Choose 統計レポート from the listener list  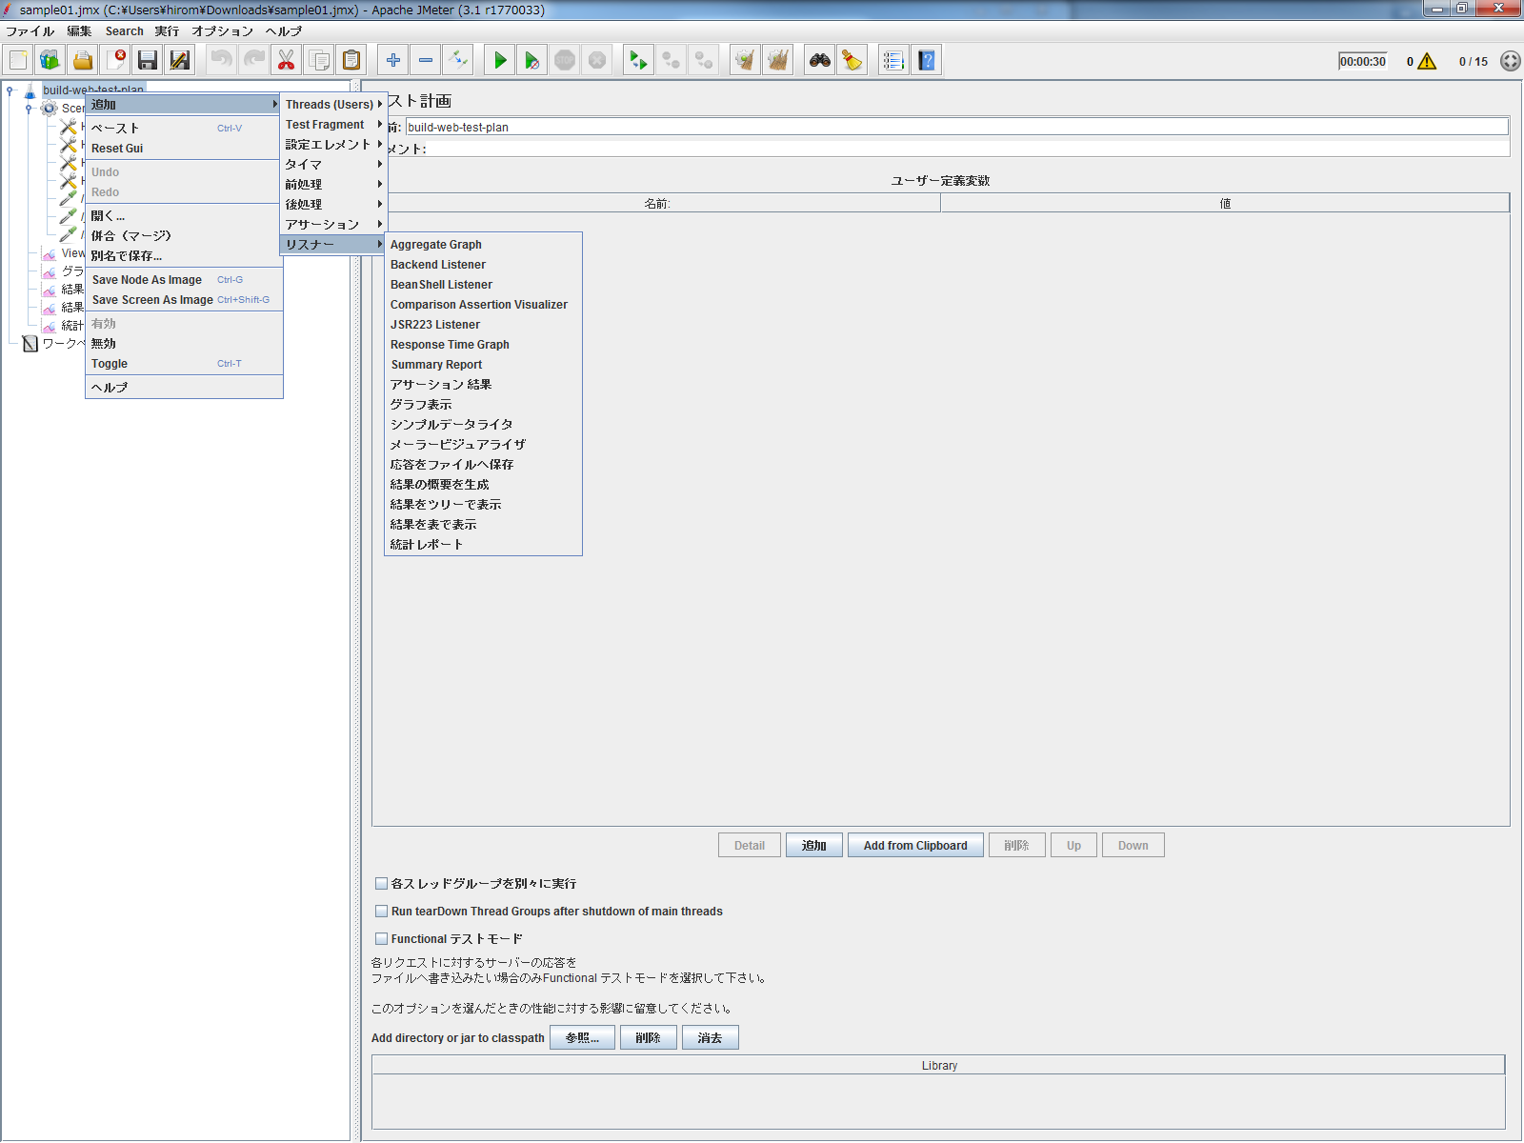tap(483, 545)
